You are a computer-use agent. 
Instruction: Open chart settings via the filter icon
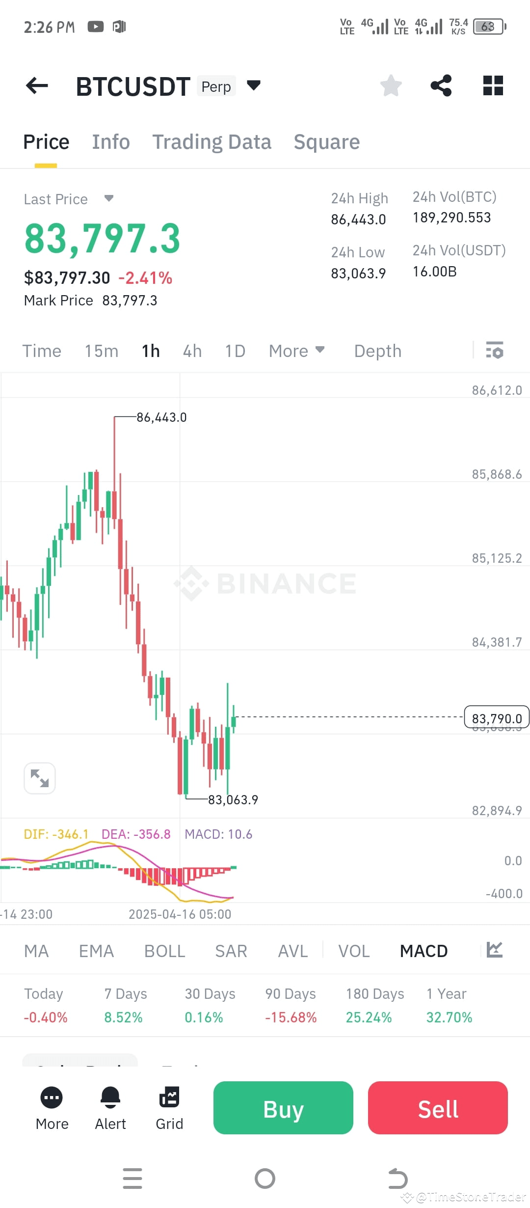point(495,351)
